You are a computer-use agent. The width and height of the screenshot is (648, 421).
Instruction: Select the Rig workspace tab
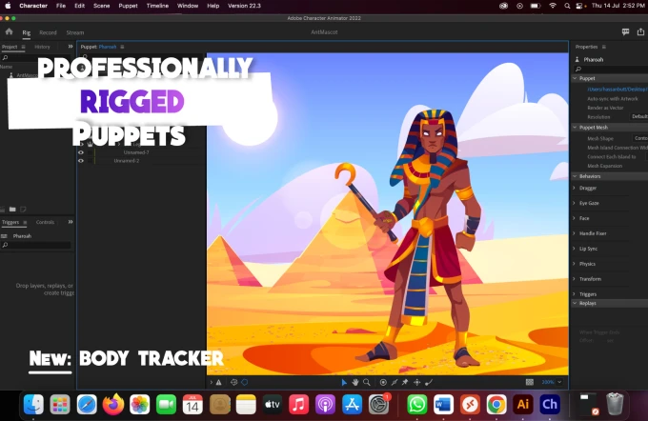click(27, 32)
